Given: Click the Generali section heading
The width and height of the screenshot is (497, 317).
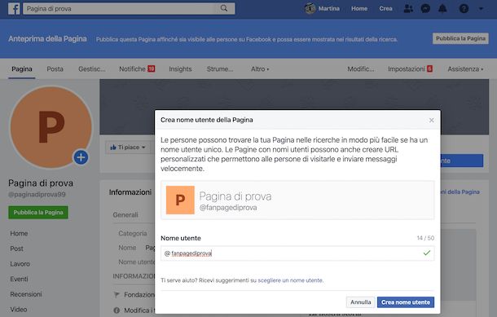Looking at the screenshot, I should point(125,214).
